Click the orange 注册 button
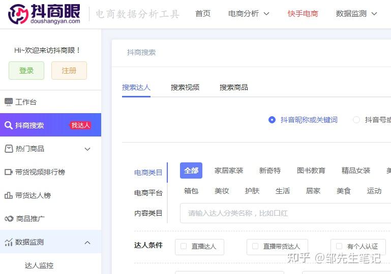Screen dimensions: 391x274 pyautogui.click(x=69, y=71)
